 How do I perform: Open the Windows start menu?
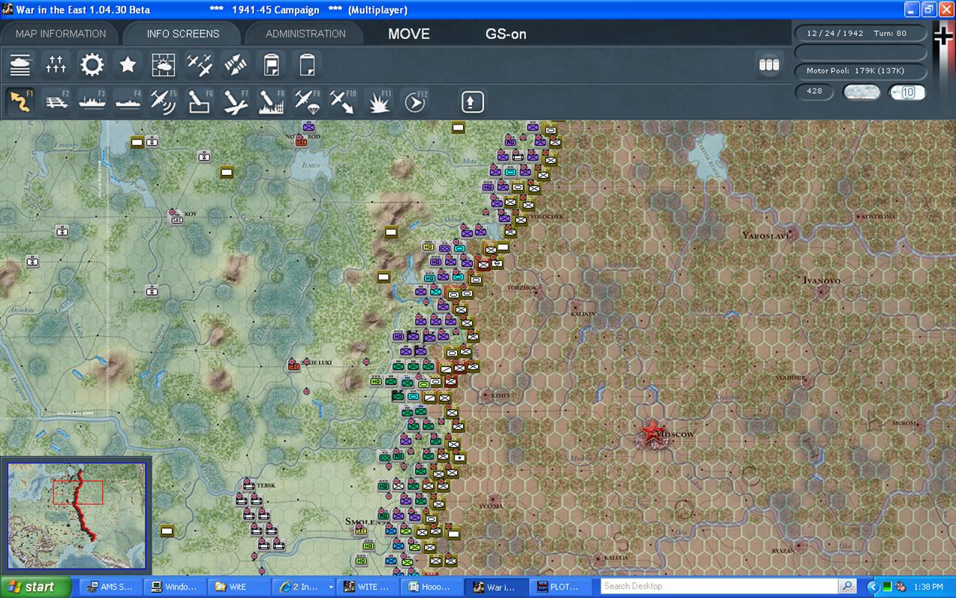(35, 587)
